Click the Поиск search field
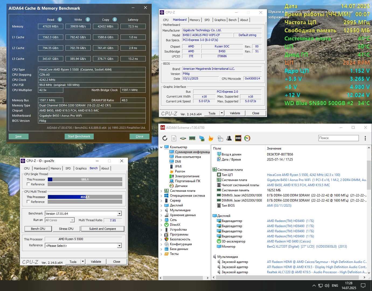This screenshot has height=291, width=372. tap(339, 138)
